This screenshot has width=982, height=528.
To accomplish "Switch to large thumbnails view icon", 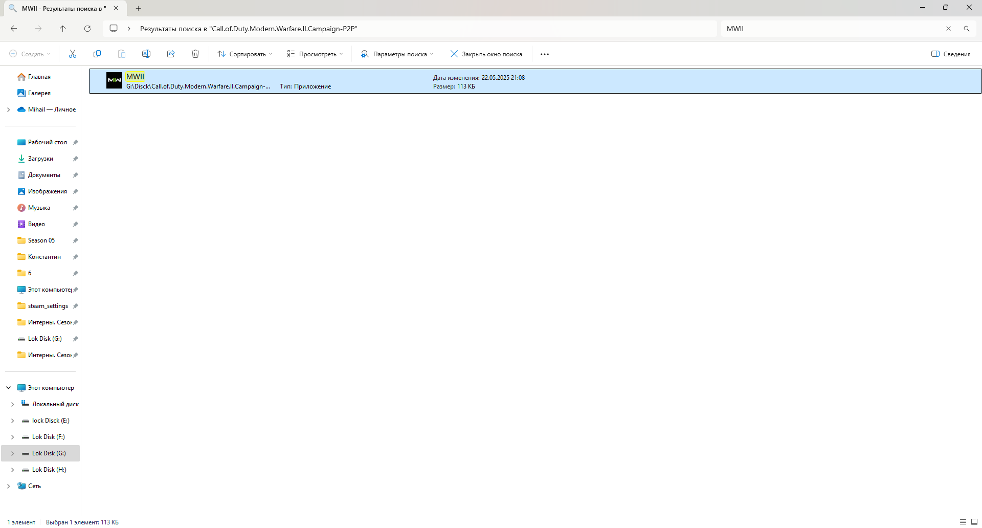I will coord(974,522).
